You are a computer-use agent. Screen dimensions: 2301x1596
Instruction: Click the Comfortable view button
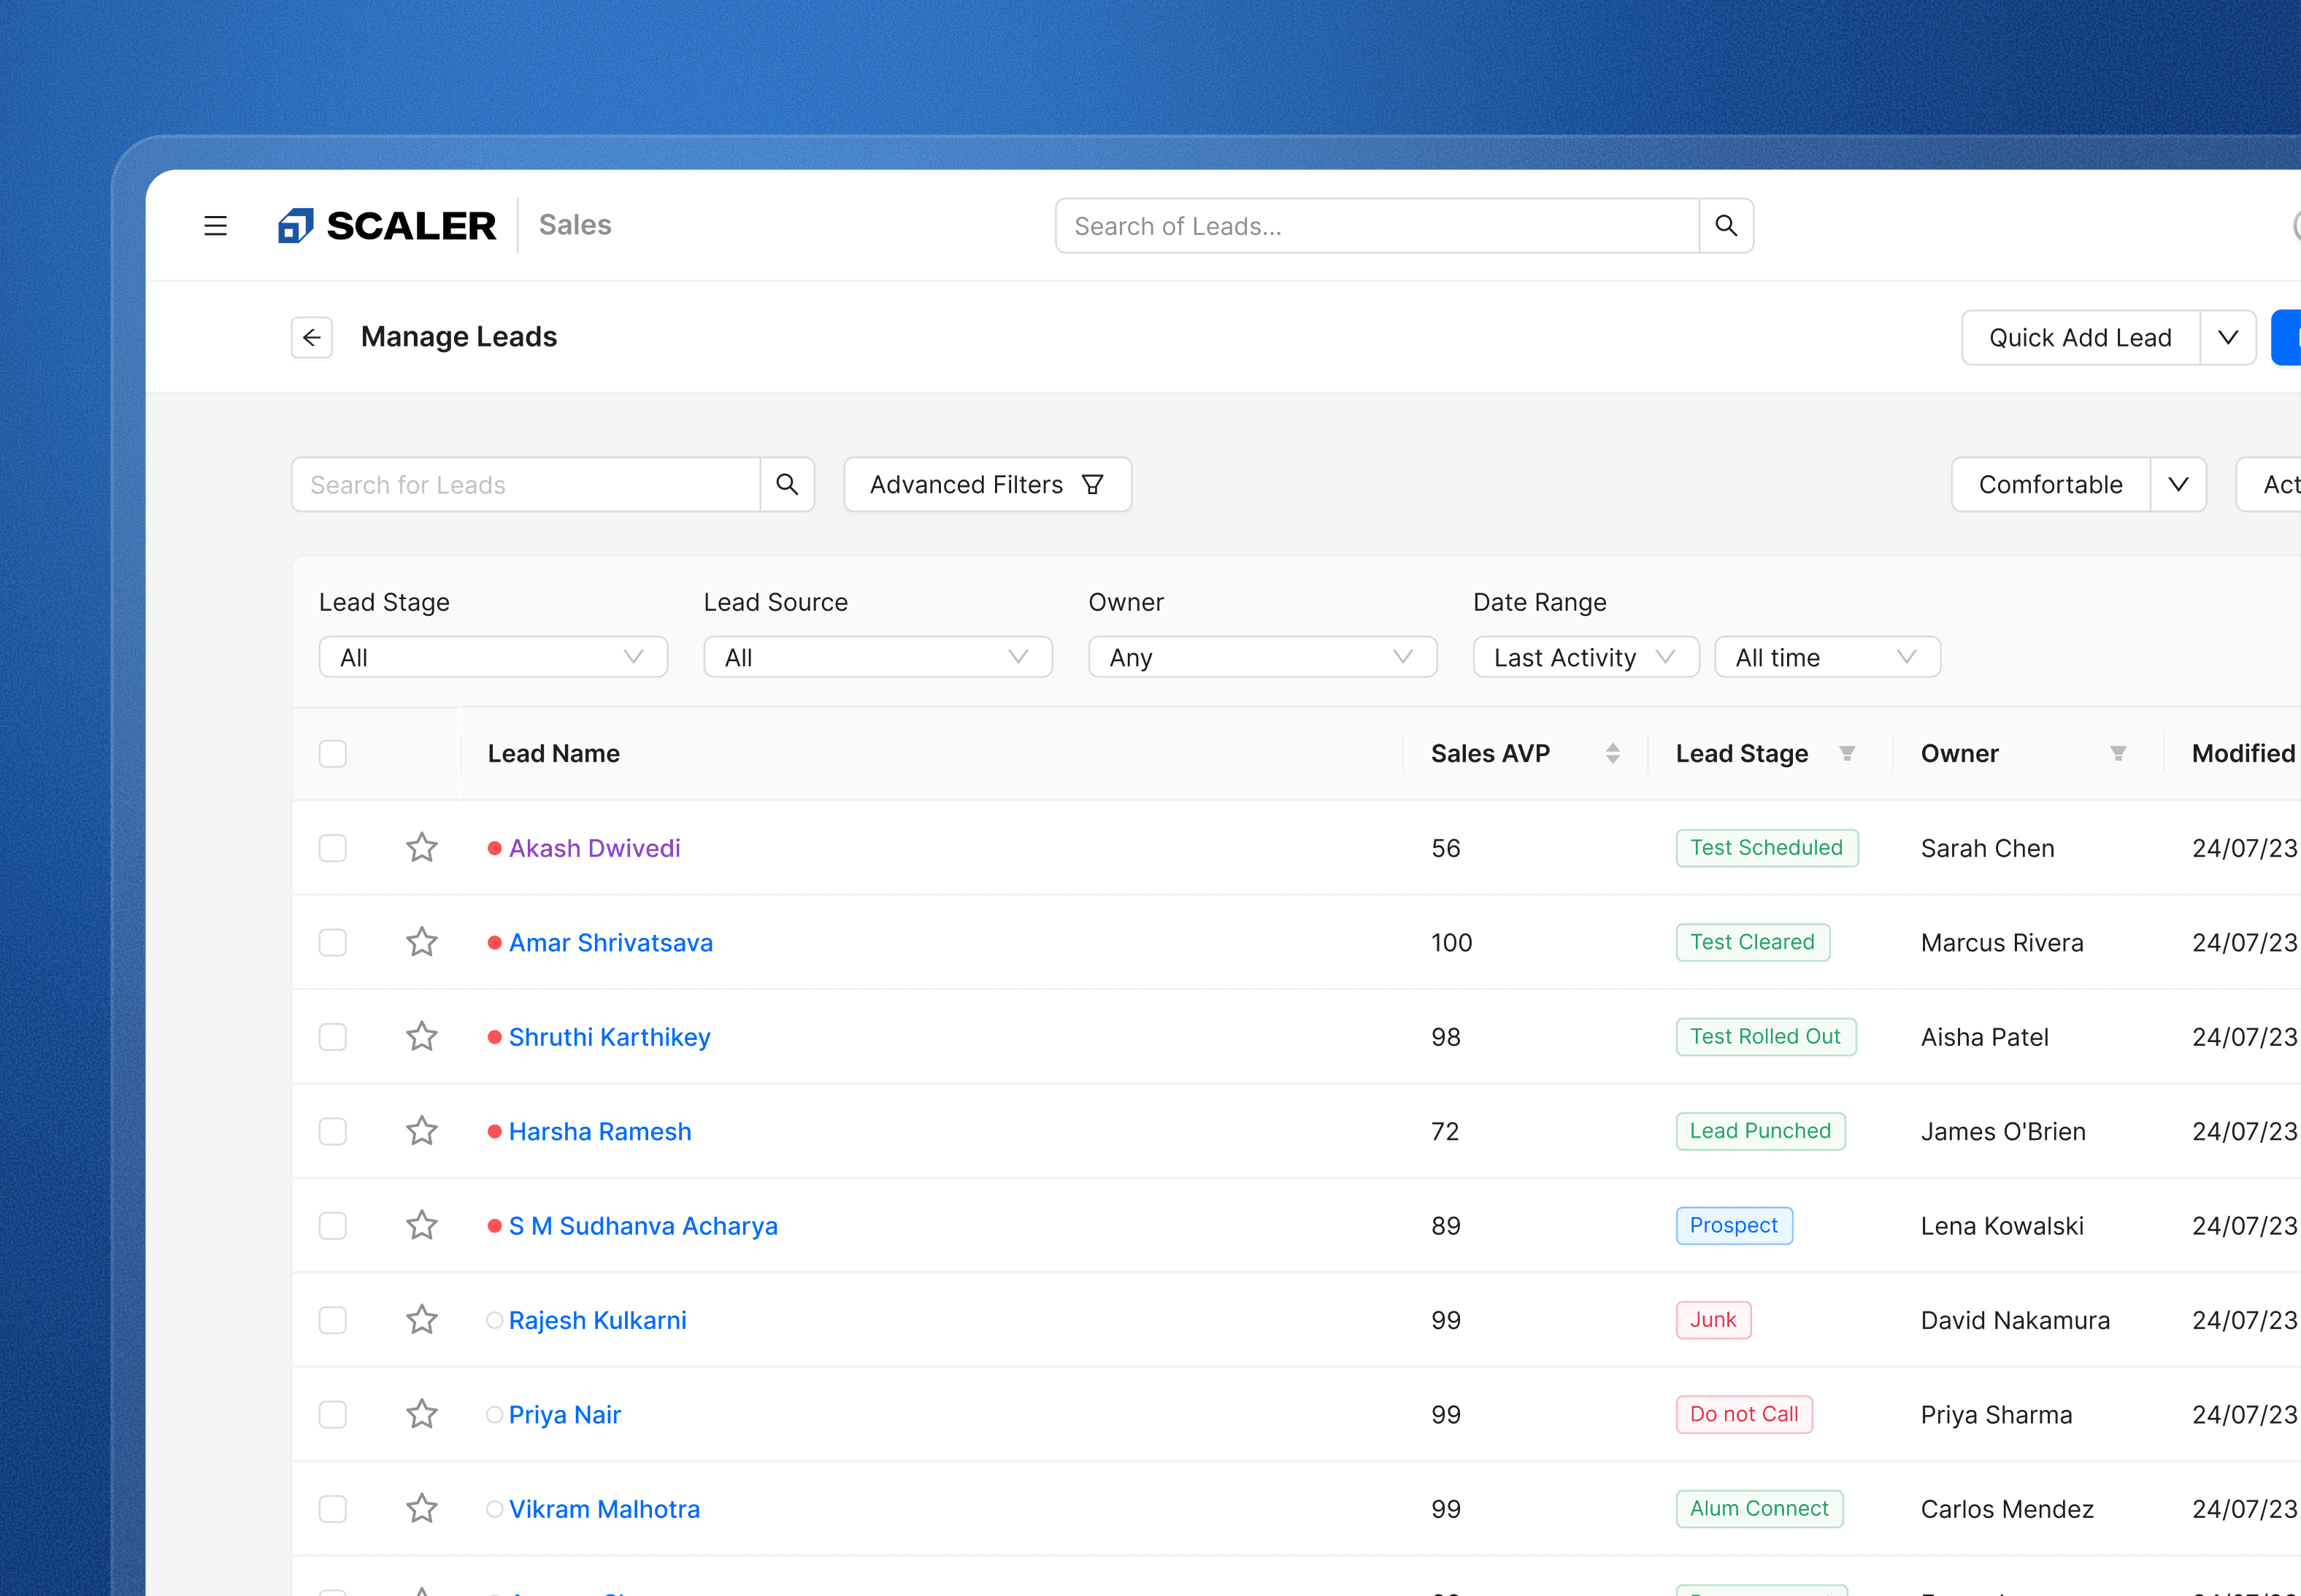[2050, 485]
